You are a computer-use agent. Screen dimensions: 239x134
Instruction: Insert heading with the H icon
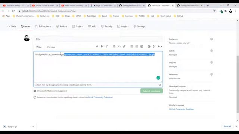point(97,47)
